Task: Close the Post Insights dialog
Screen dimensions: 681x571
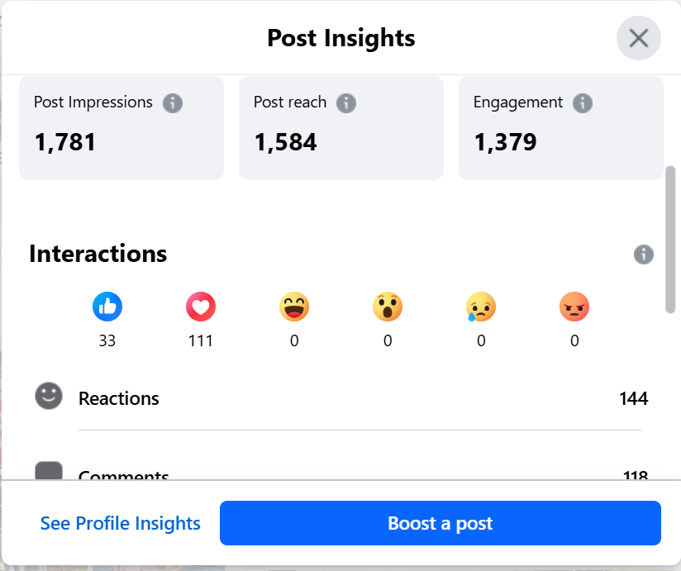Action: pyautogui.click(x=638, y=38)
